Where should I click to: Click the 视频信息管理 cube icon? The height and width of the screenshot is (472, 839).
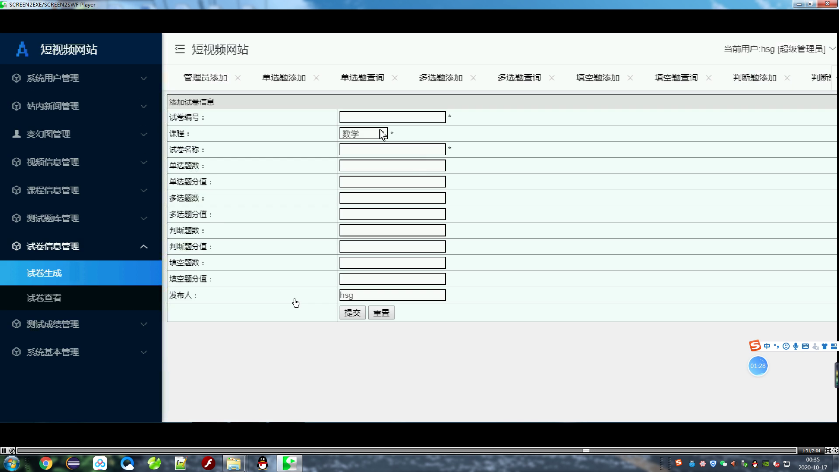coord(17,162)
